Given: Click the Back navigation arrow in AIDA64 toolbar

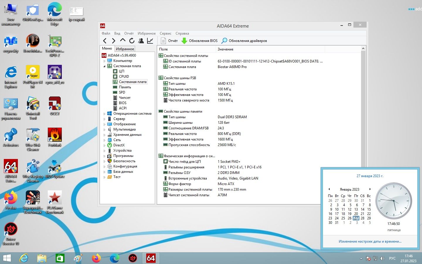Looking at the screenshot, I should pos(105,41).
